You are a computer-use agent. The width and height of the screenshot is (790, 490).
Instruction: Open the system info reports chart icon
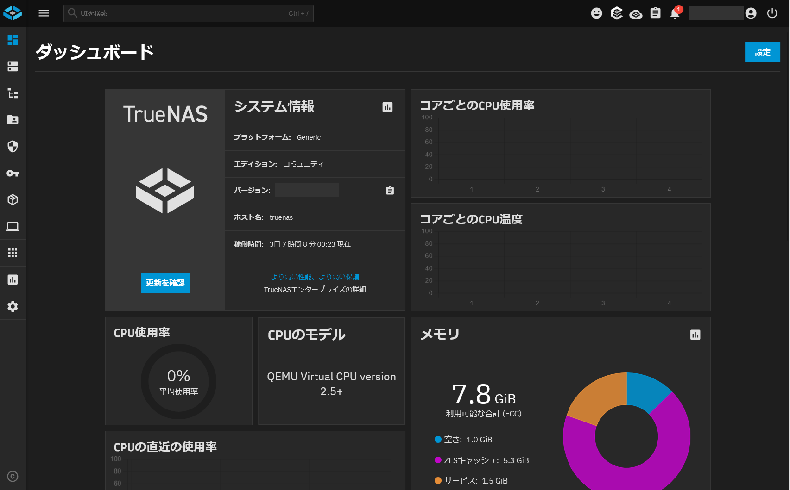pos(387,107)
